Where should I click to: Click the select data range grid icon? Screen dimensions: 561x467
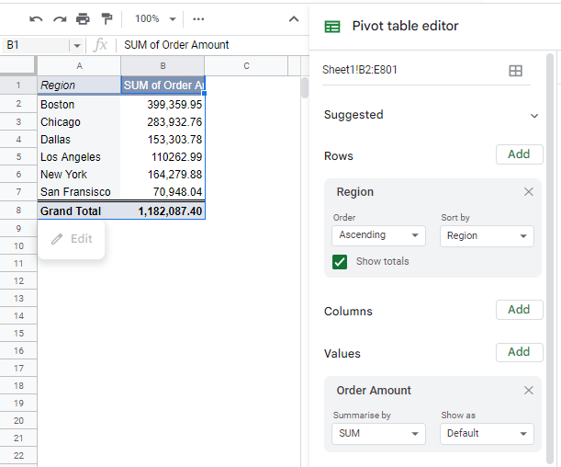(516, 71)
